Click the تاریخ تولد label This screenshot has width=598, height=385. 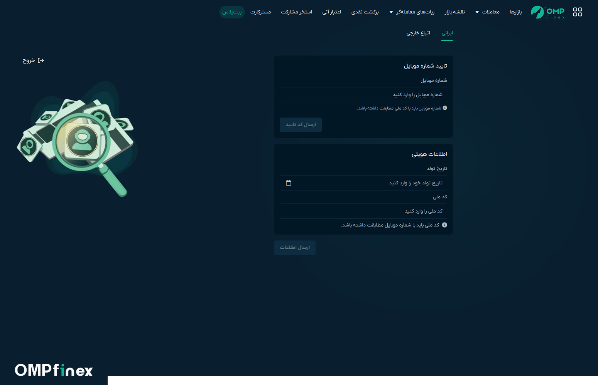[437, 169]
